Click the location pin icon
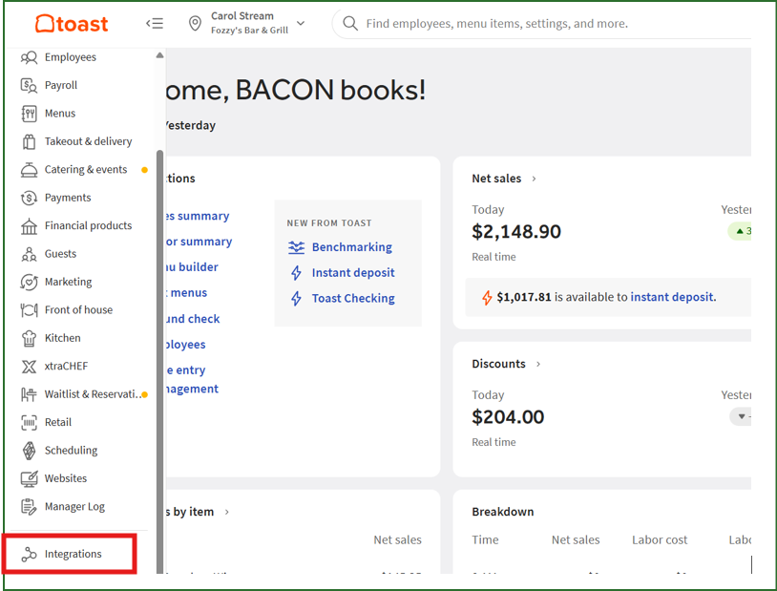 click(x=196, y=23)
